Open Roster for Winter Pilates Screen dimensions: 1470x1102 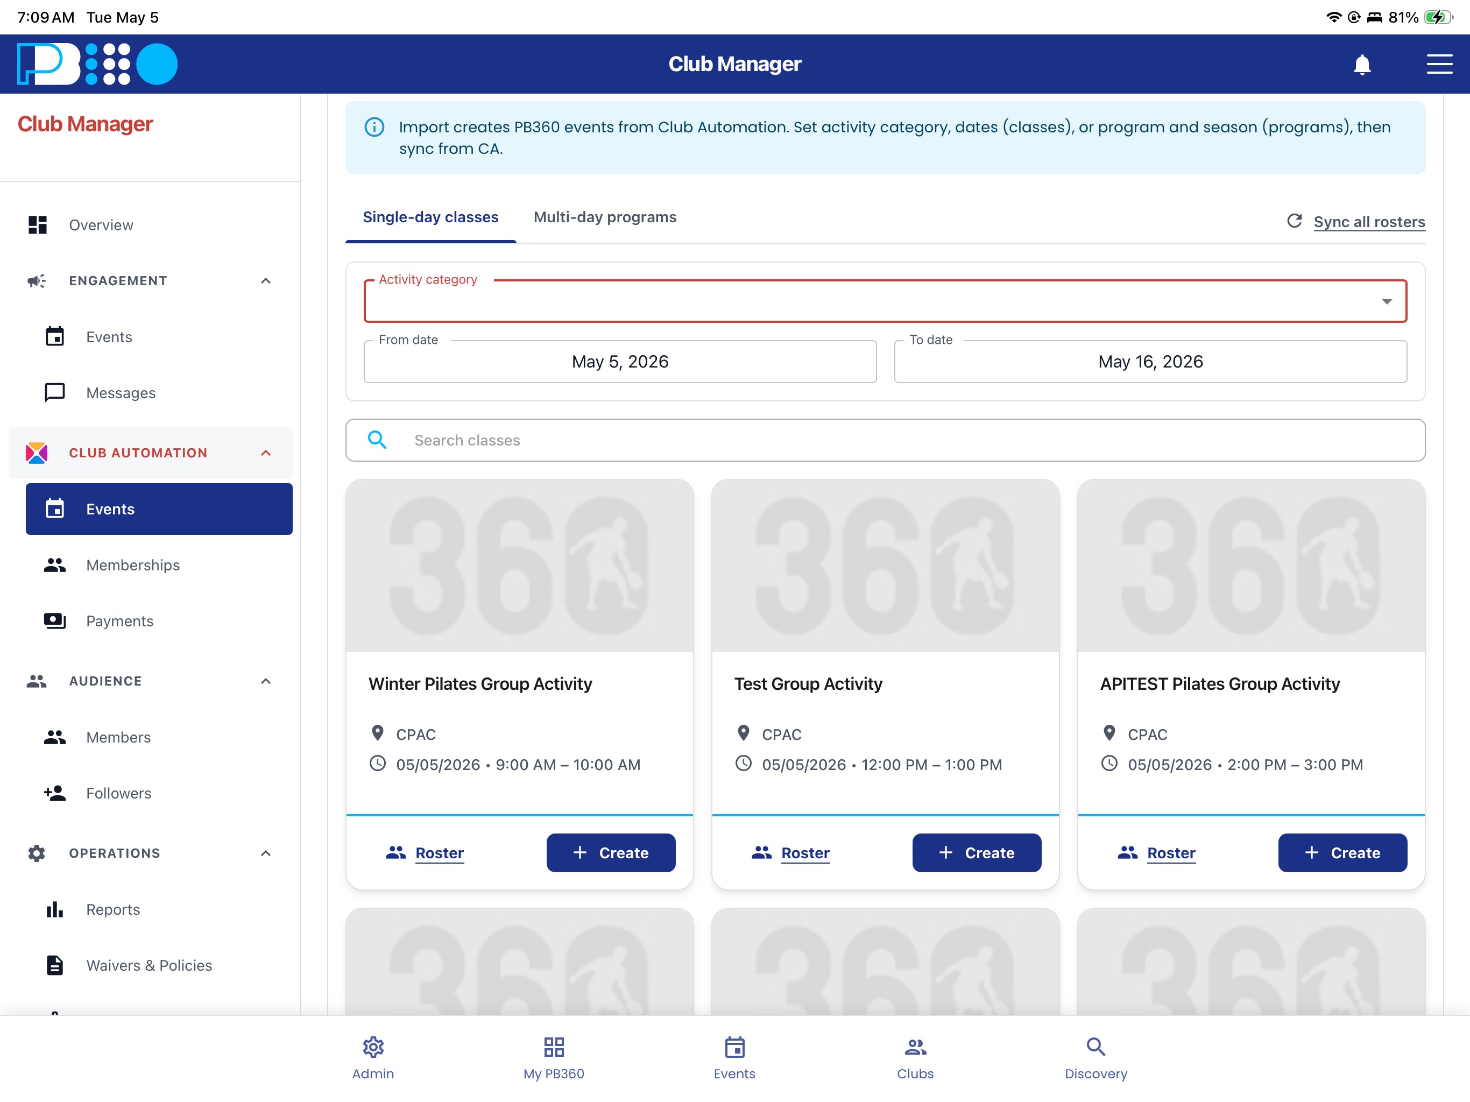(x=425, y=853)
